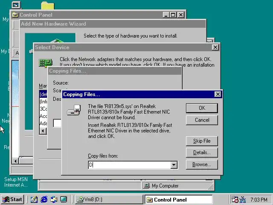Open the Start menu

coord(12,199)
